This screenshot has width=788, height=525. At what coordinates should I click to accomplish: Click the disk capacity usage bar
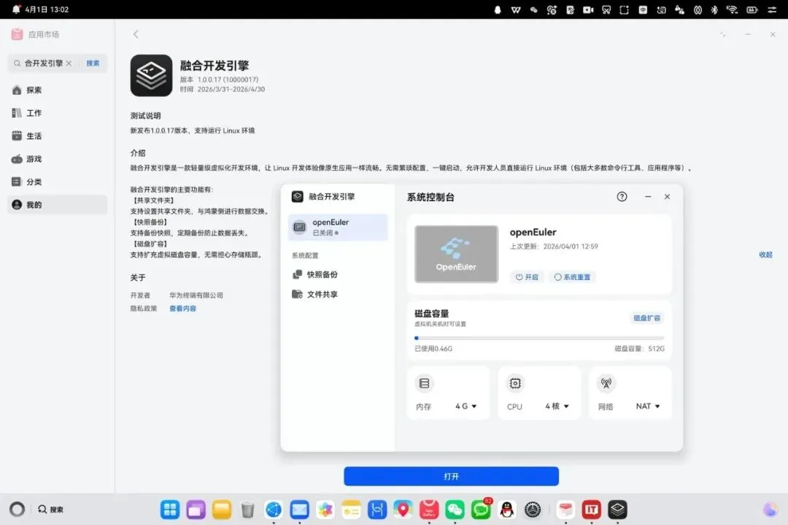[x=539, y=338]
